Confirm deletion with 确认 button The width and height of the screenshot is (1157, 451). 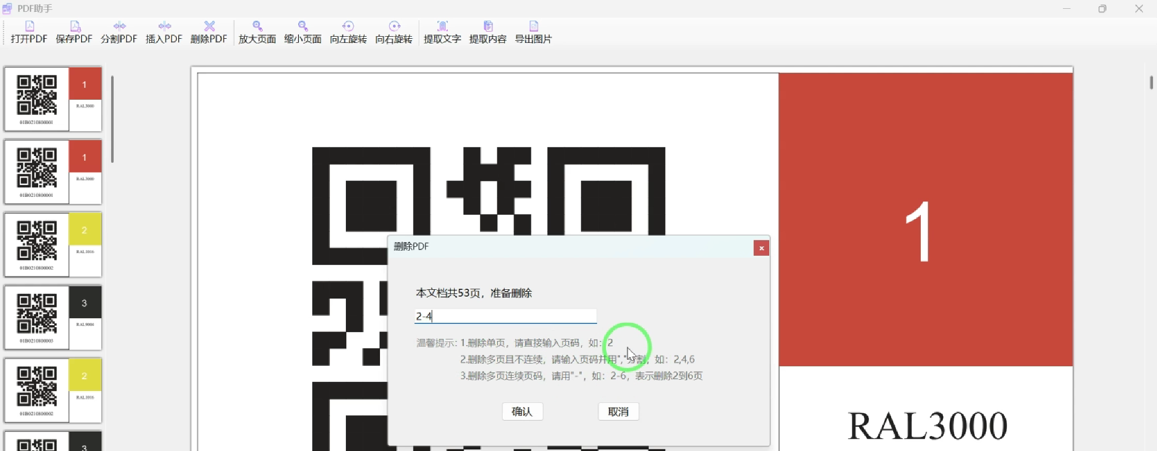point(522,411)
